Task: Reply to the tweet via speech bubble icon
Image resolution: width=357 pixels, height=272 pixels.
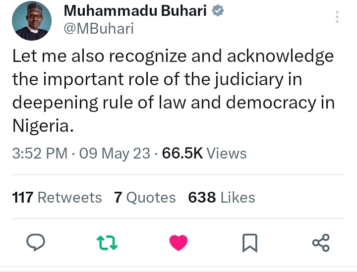Action: pyautogui.click(x=35, y=242)
